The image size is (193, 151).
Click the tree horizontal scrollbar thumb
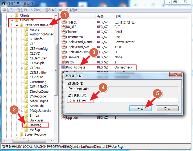29,141
